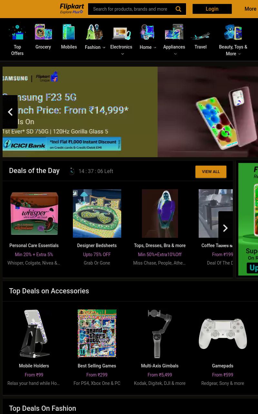The height and width of the screenshot is (414, 258).
Task: Show more deals with right arrow
Action: pos(225,228)
